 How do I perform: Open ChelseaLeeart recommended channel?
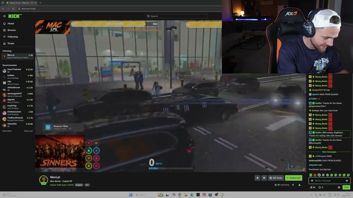18,113
